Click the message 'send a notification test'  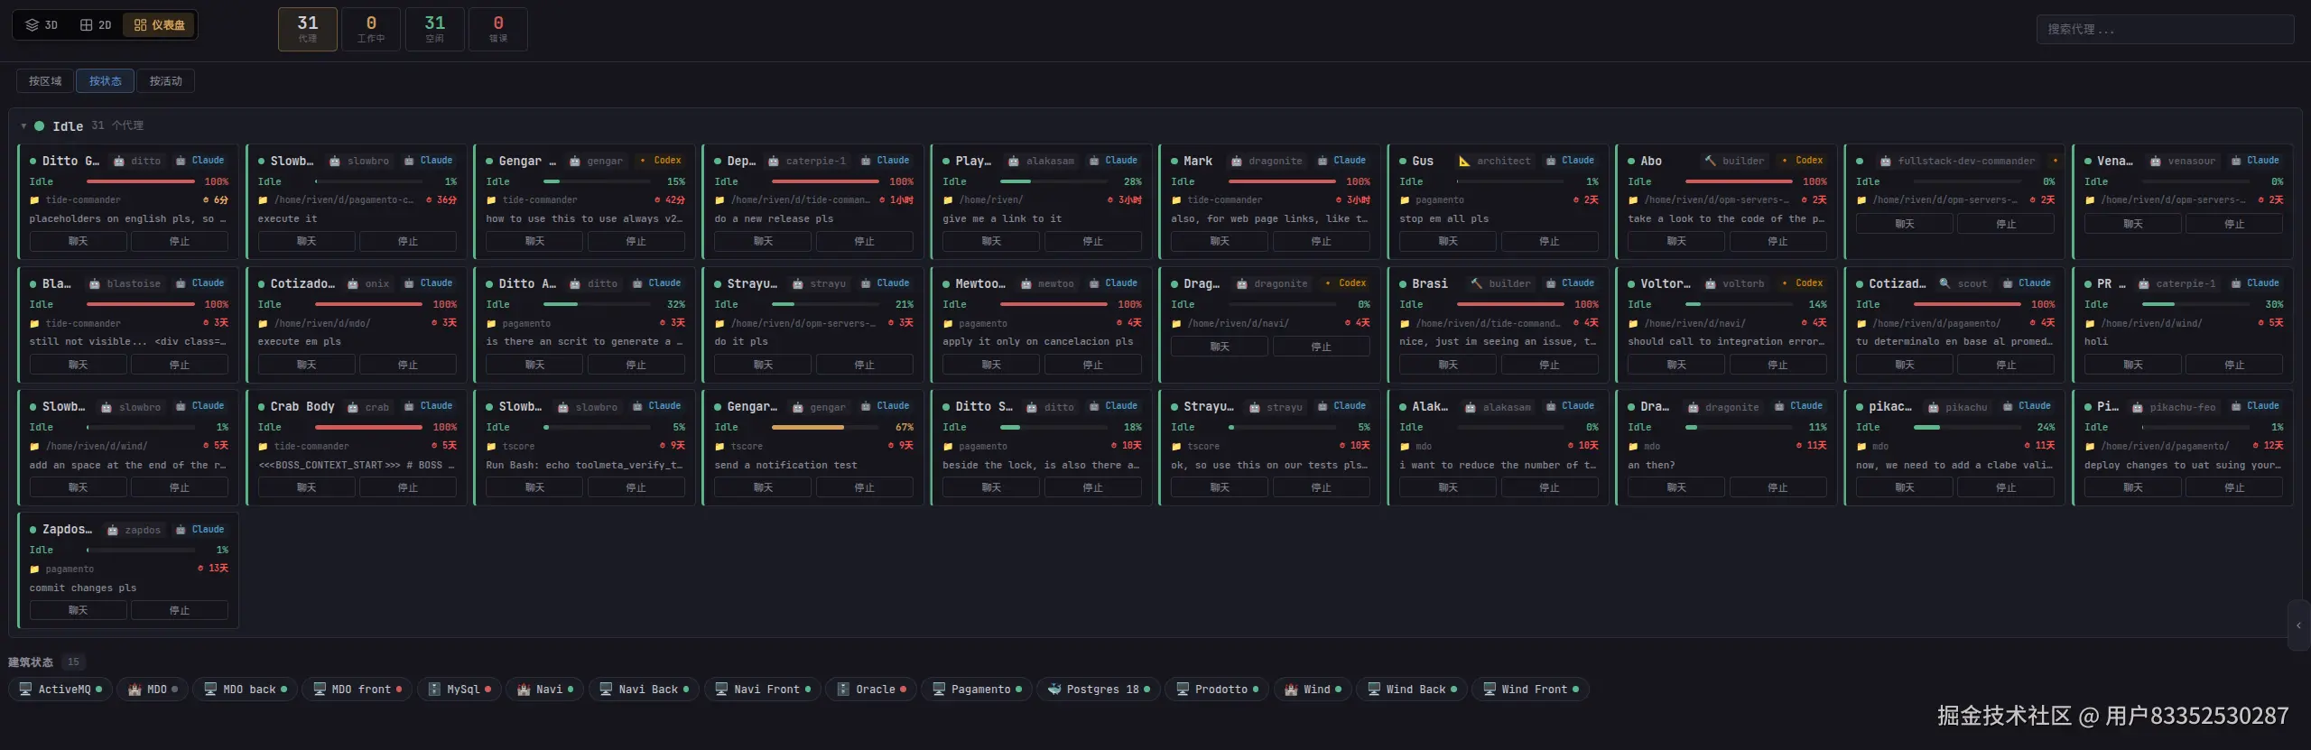(785, 466)
